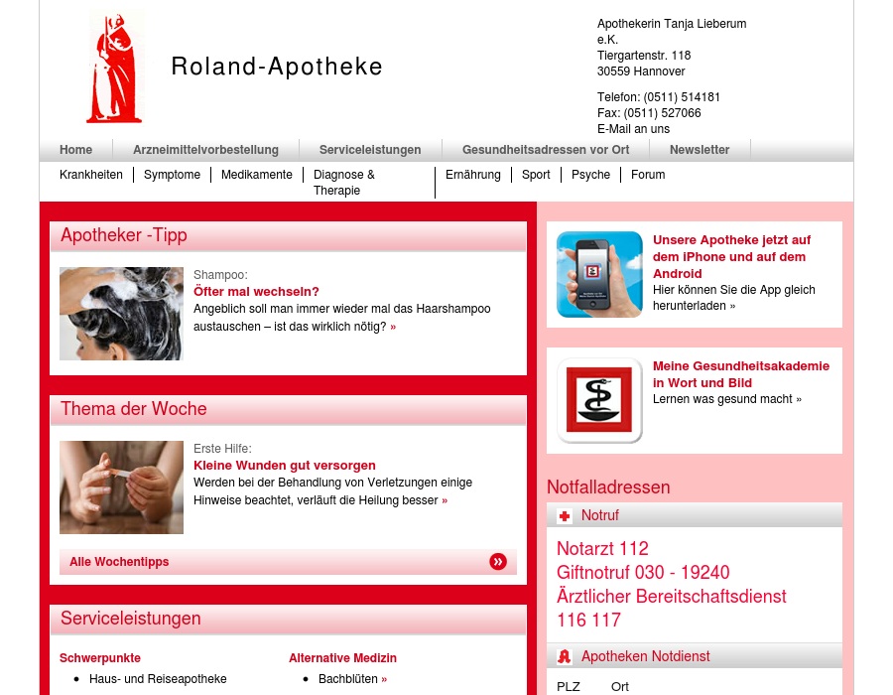Viewport: 893px width, 695px height.
Task: Go to the Serviceleistungen navigation tab
Action: (x=370, y=150)
